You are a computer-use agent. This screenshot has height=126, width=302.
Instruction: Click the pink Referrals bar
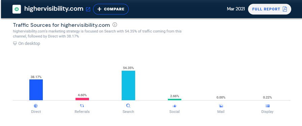(x=82, y=99)
